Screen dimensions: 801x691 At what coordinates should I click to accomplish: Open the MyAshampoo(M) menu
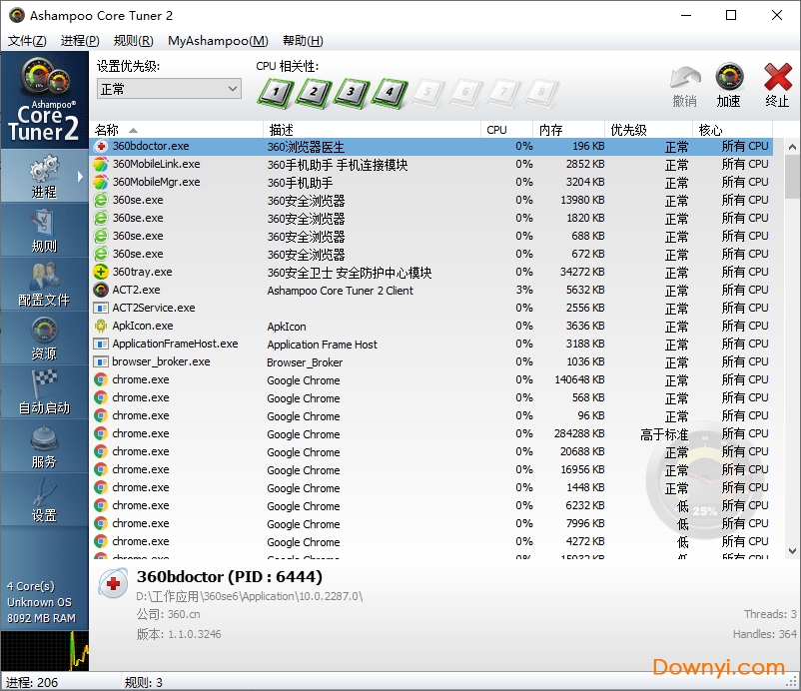coord(218,41)
